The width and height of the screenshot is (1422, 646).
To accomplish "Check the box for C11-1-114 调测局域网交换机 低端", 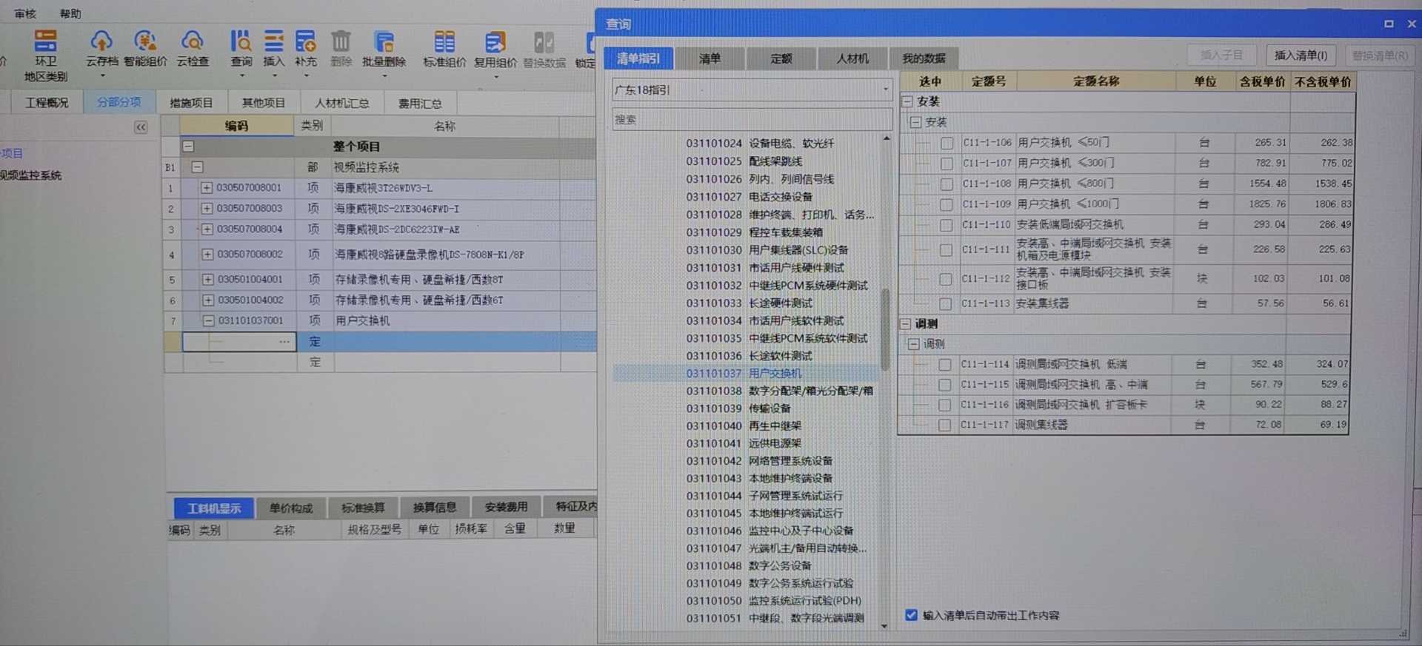I will (944, 364).
